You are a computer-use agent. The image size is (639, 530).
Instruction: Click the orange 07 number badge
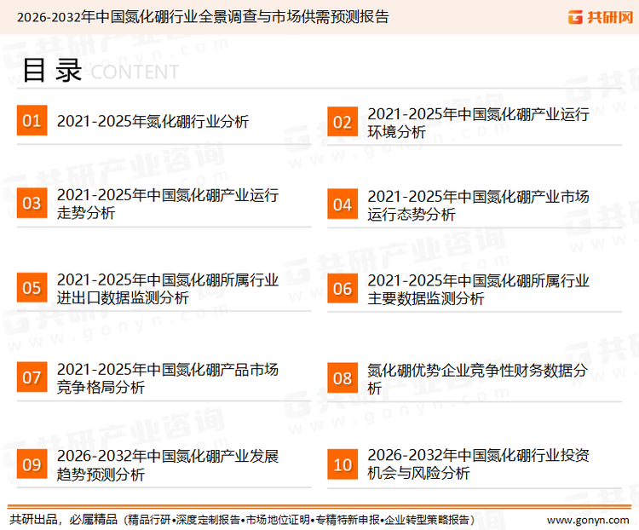click(x=32, y=377)
